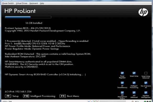Open the Virtual Drives menu
Screen dimensions: 153x102
21,3
